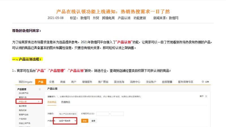Click the date 2021-05-08
The height and width of the screenshot is (127, 226).
(x=55, y=18)
